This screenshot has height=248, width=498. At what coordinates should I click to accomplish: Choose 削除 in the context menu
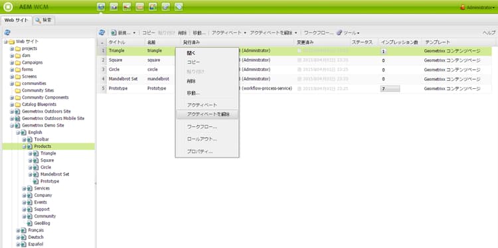pos(207,81)
